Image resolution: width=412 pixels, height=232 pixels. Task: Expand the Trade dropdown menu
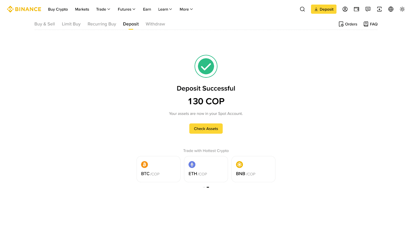[103, 9]
